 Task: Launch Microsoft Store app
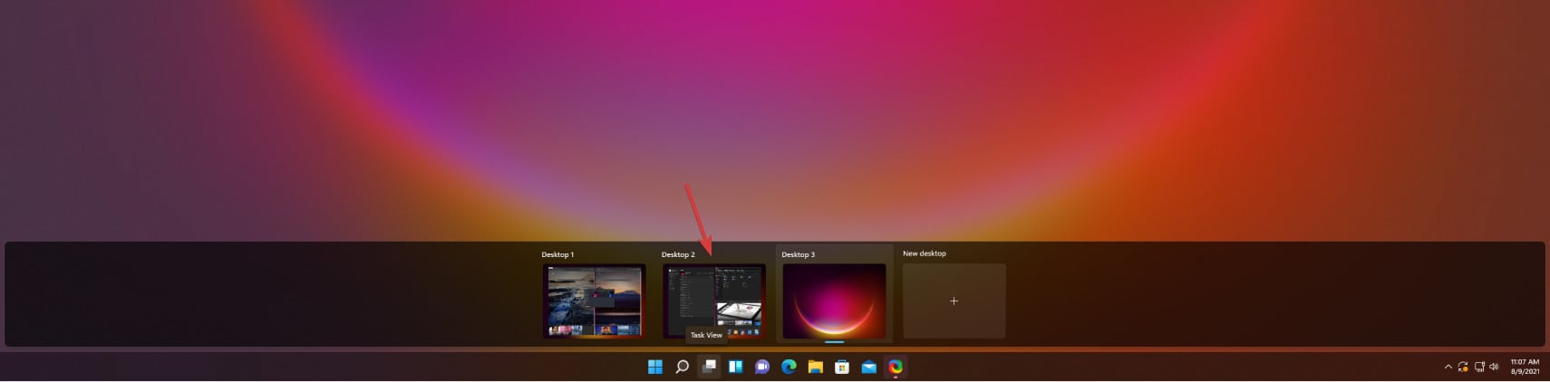[842, 367]
